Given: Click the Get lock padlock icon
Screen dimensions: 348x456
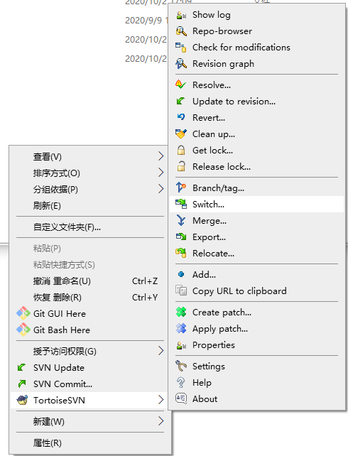Looking at the screenshot, I should (x=181, y=151).
